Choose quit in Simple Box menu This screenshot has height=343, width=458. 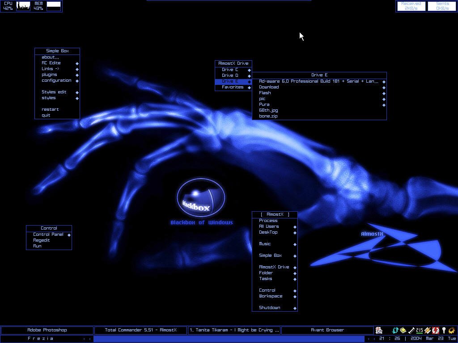pos(57,116)
